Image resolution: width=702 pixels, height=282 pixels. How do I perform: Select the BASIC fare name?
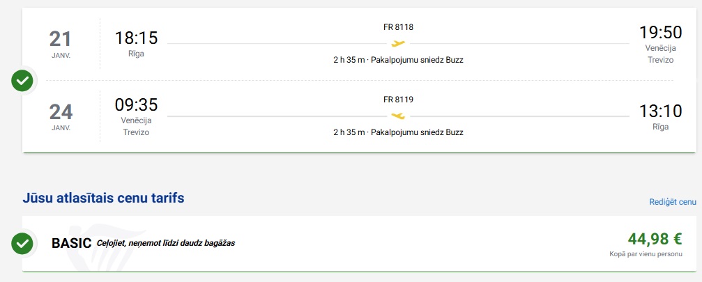(72, 243)
